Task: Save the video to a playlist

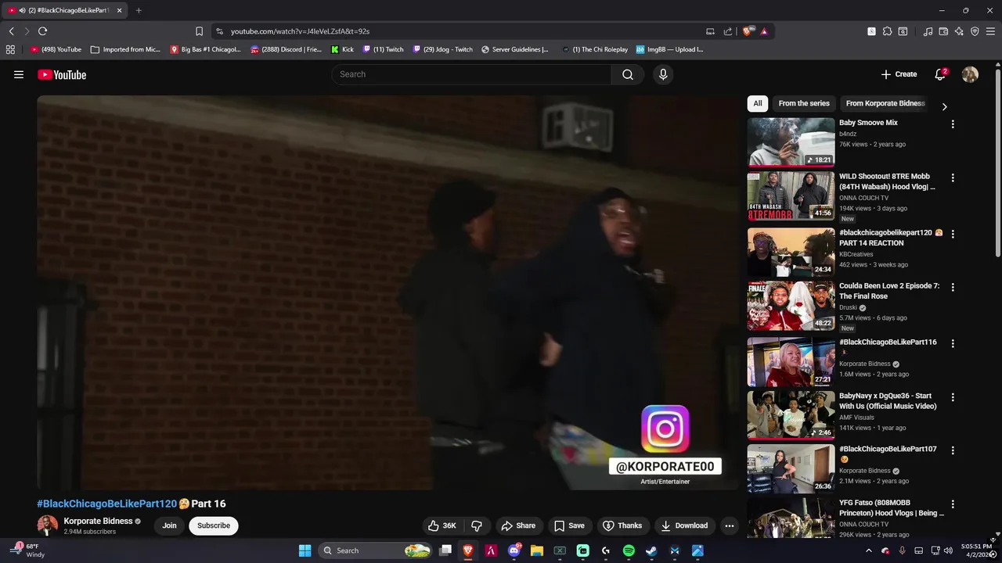Action: click(x=569, y=525)
